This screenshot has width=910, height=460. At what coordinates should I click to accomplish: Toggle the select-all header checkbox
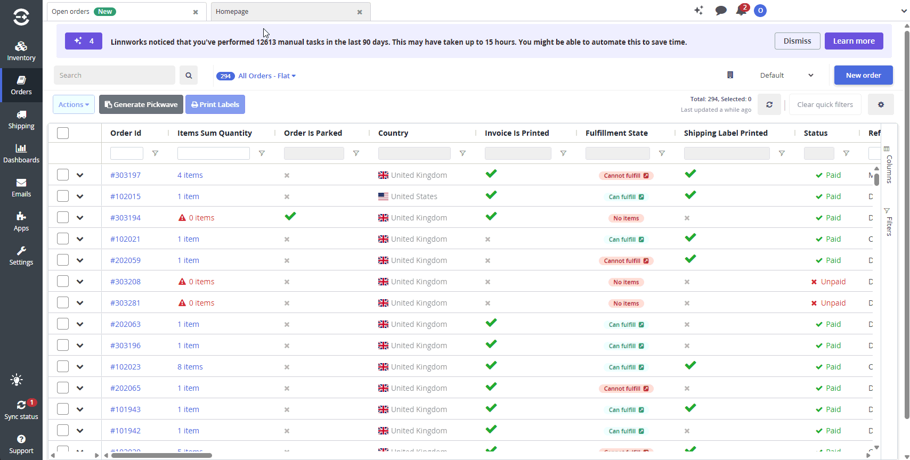63,133
